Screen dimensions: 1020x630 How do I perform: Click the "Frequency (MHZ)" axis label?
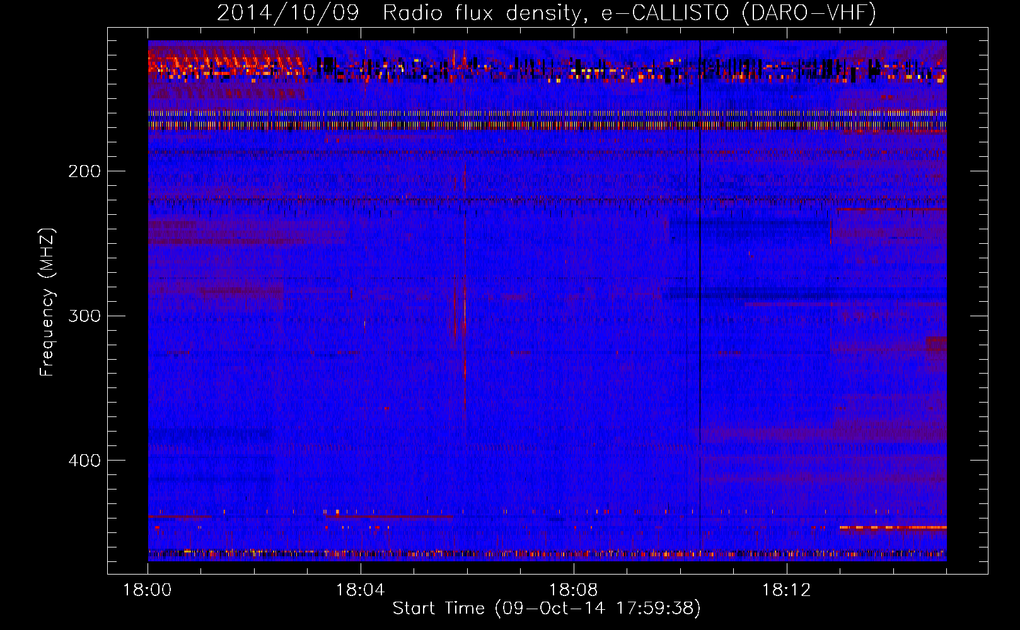pos(47,302)
